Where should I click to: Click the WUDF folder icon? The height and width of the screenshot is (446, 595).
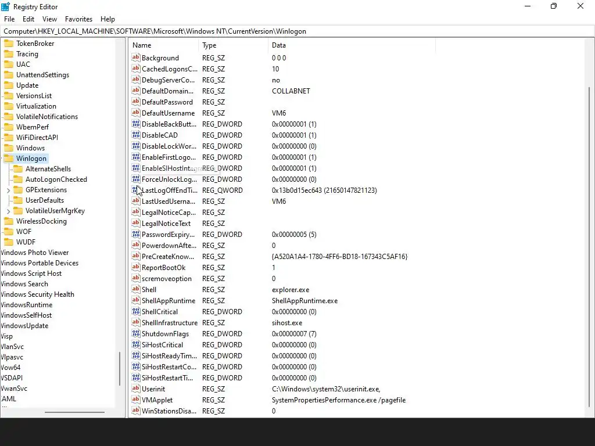click(9, 242)
